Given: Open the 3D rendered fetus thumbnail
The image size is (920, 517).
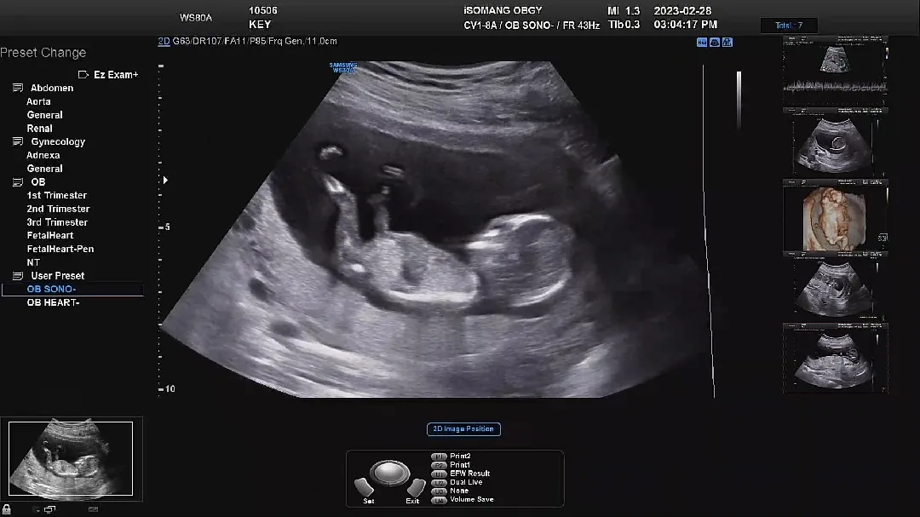Looking at the screenshot, I should [836, 215].
